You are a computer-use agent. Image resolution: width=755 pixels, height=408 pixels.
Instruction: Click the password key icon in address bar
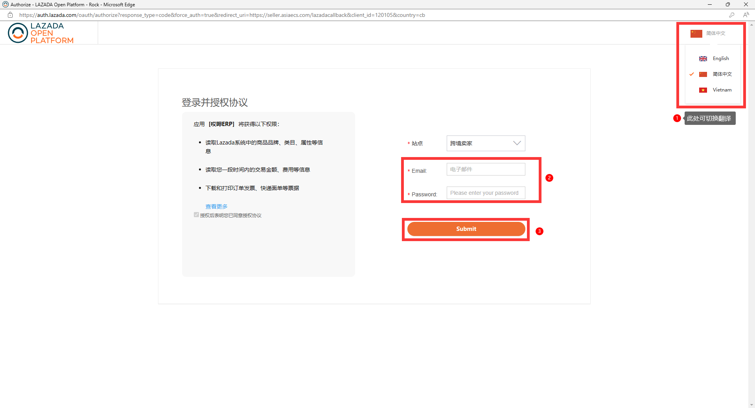click(731, 15)
